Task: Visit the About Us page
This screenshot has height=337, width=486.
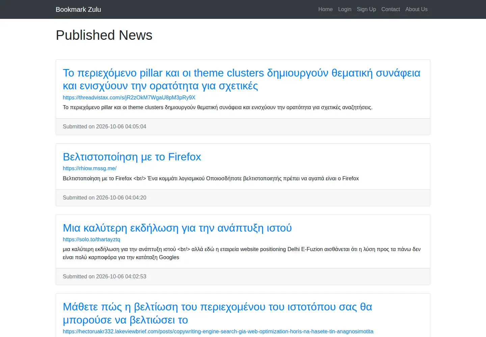Action: (416, 9)
